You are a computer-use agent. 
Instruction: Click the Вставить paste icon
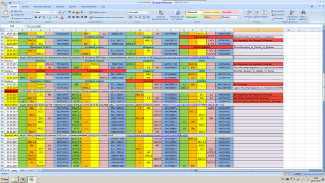[x=5, y=13]
